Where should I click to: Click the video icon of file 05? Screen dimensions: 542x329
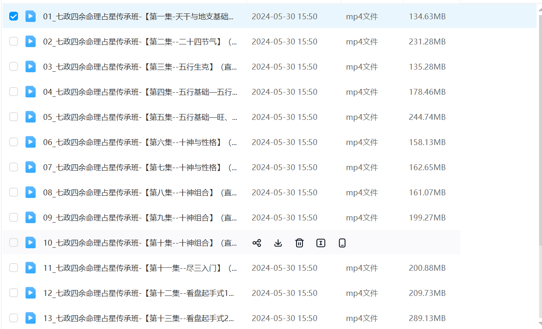(x=31, y=117)
